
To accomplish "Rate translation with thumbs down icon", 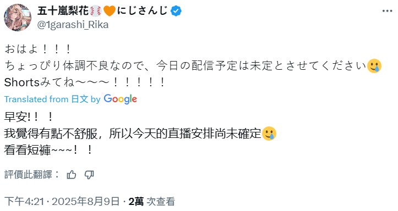I will 89,175.
